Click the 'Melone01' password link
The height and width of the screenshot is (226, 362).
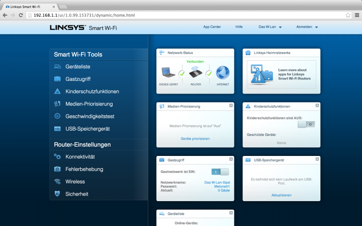pos(222,186)
